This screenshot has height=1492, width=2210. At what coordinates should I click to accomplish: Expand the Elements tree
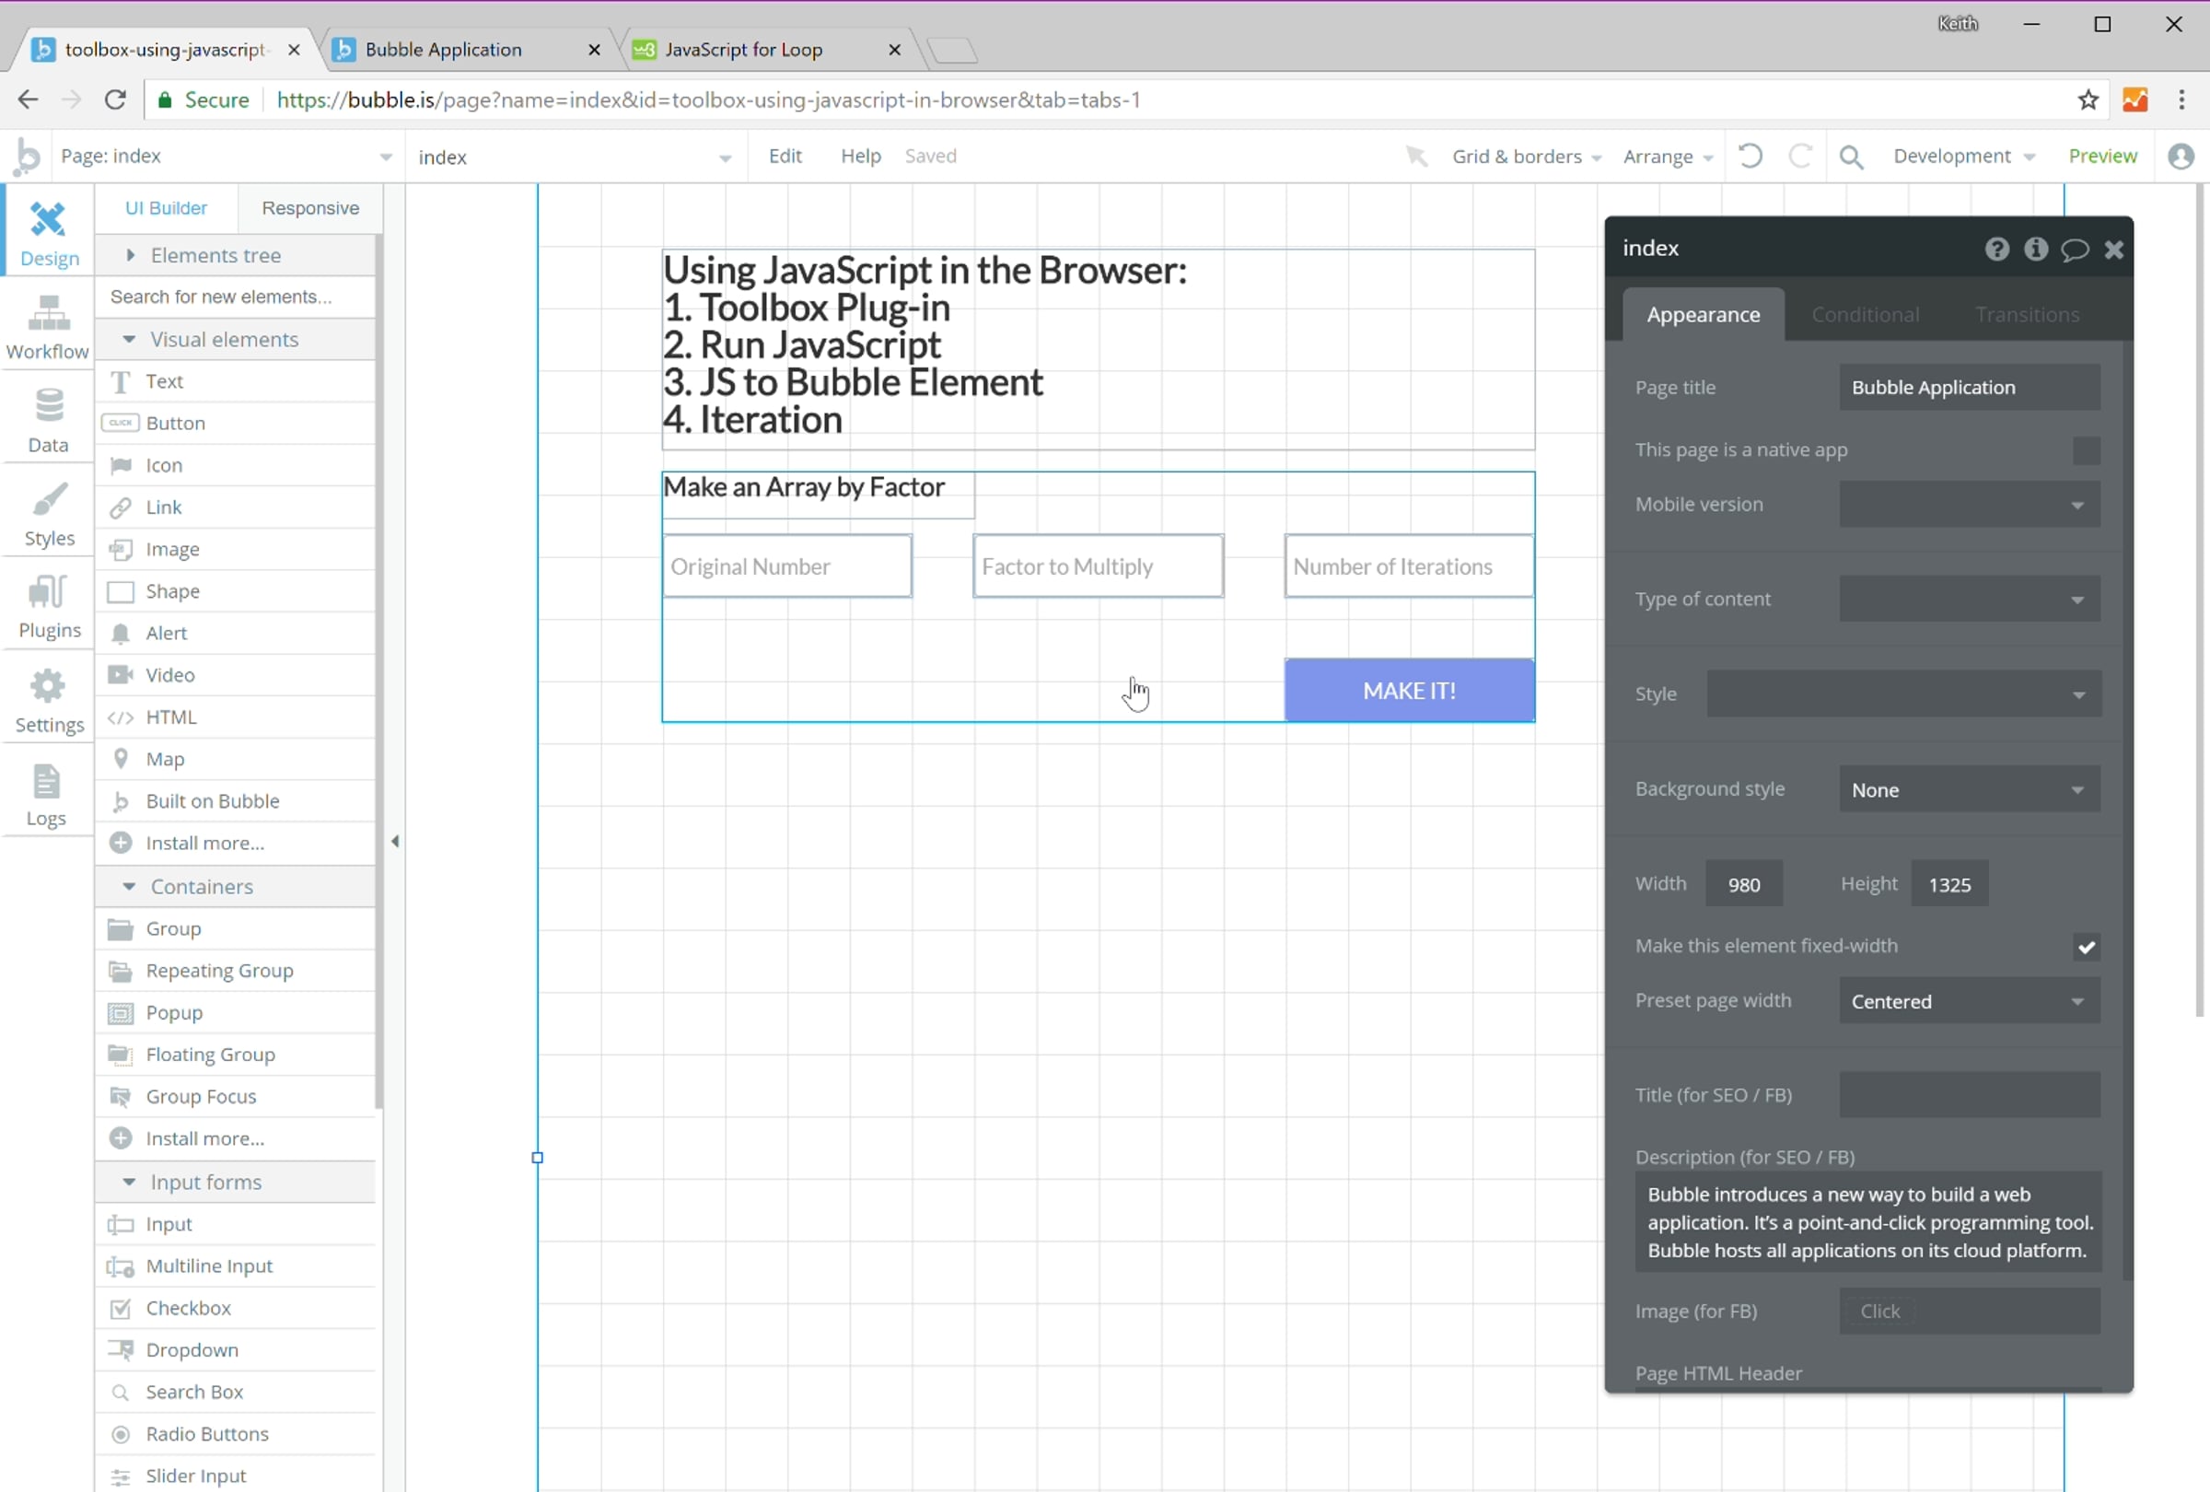(234, 255)
